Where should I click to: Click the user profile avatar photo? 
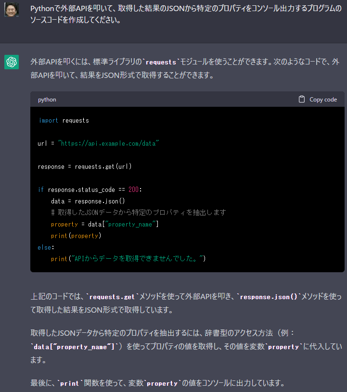pos(12,10)
